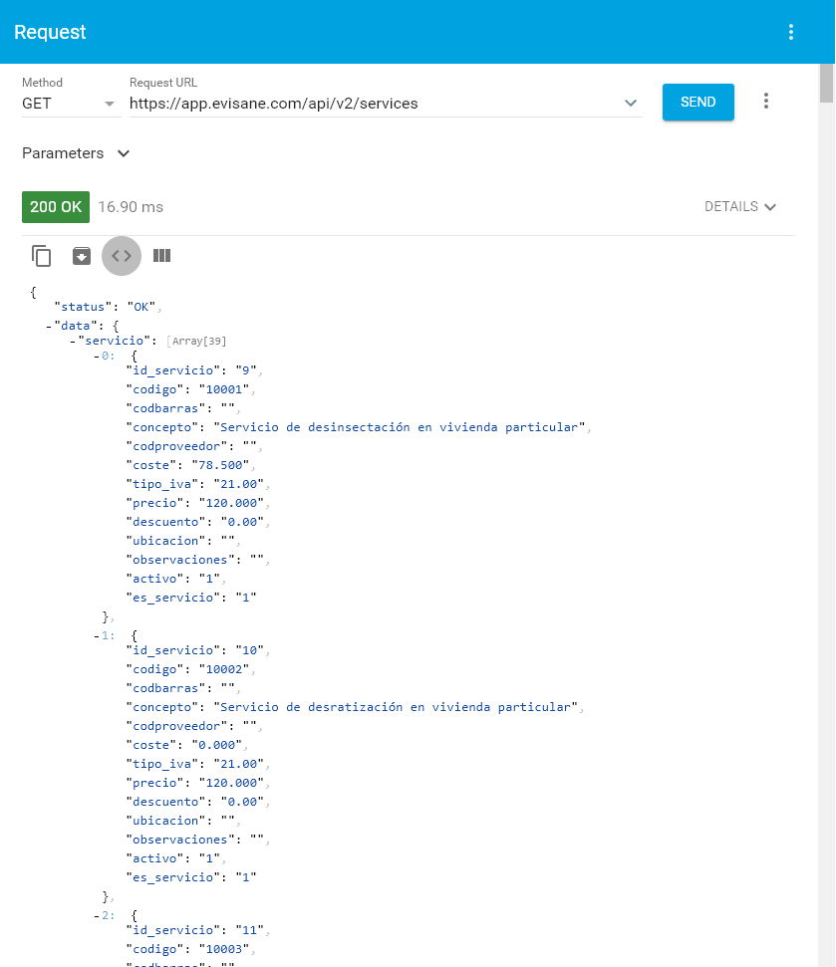Click the vertical scrollbar thumb
Viewport: 836px width, 967px height.
pyautogui.click(x=826, y=84)
